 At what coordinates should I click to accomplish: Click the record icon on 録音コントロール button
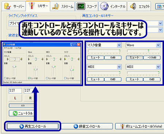pos(76,126)
